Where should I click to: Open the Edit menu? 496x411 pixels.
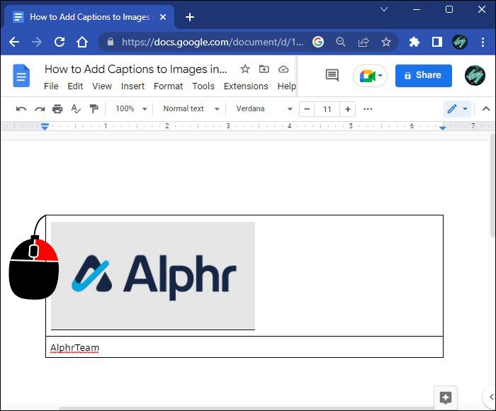pos(75,86)
